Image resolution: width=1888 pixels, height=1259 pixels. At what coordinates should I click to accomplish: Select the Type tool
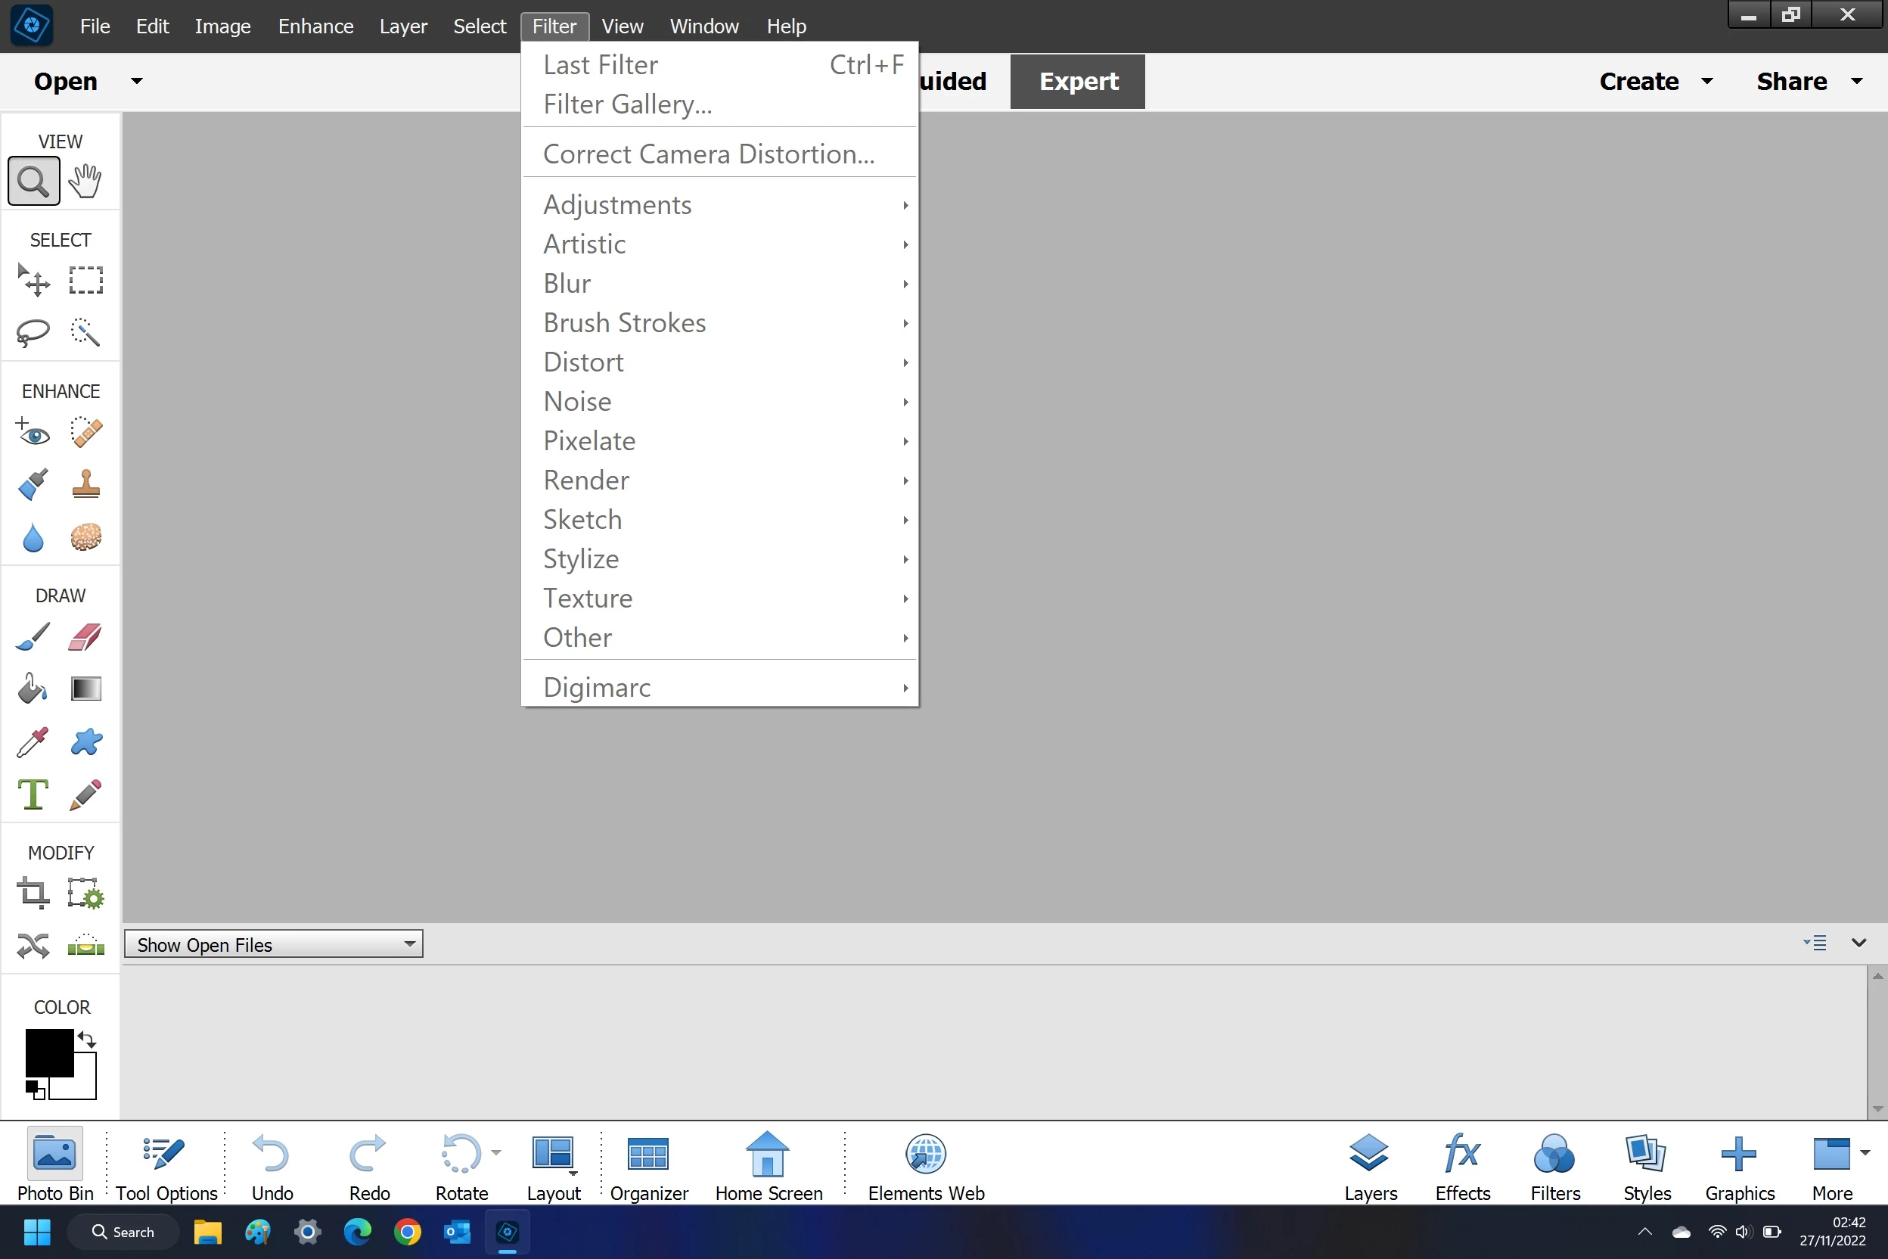33,795
